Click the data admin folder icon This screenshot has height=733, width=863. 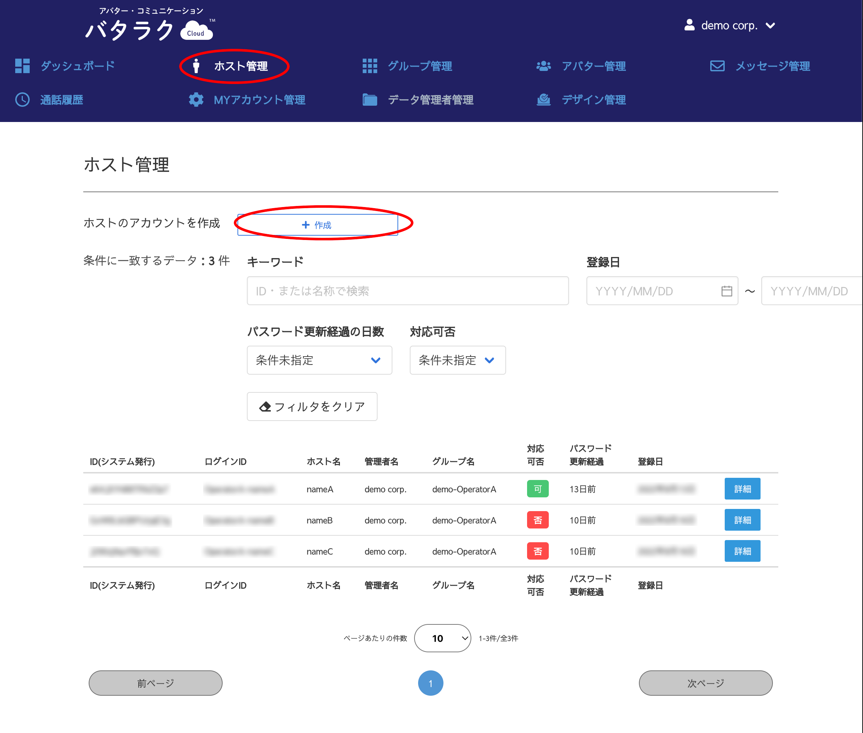tap(369, 100)
